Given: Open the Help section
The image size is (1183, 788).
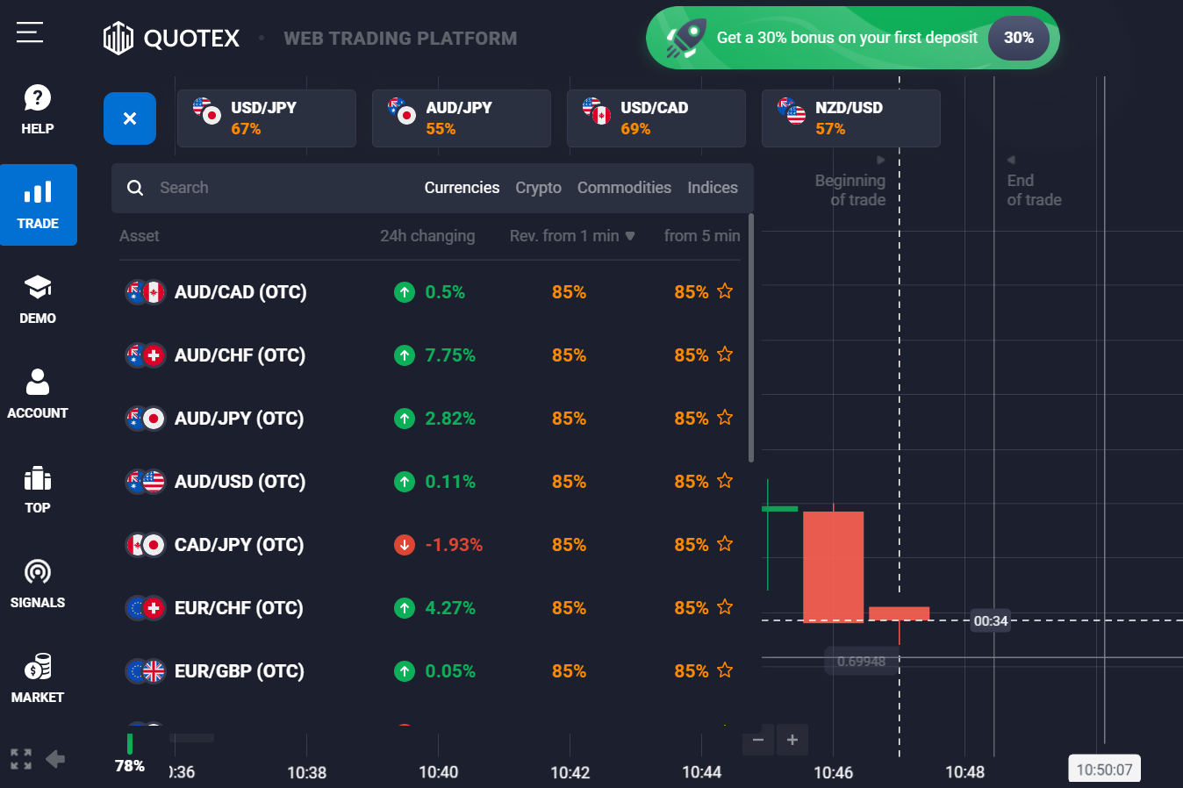Looking at the screenshot, I should coord(37,105).
